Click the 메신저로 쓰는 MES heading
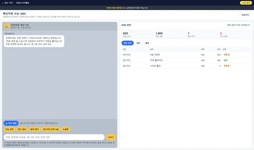 [x=14, y=14]
